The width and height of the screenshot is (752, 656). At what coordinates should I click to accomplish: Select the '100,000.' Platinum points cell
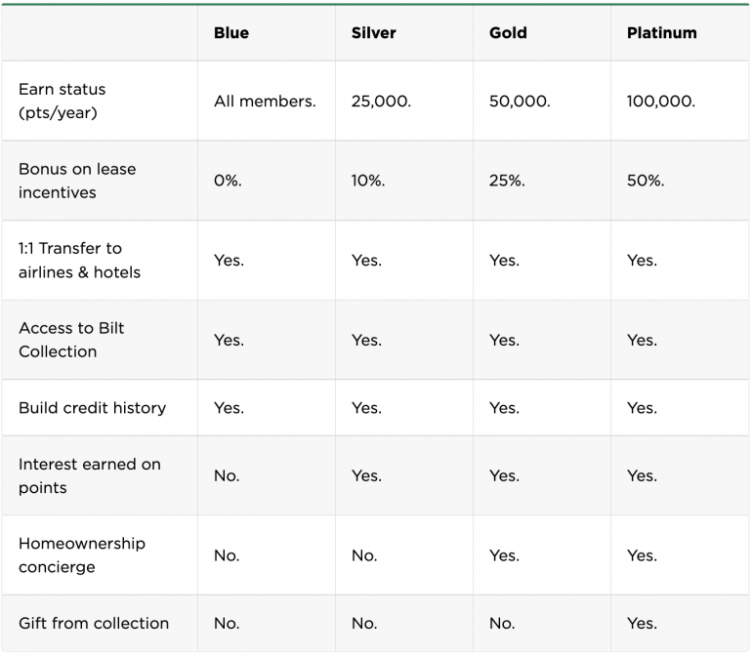pyautogui.click(x=661, y=102)
